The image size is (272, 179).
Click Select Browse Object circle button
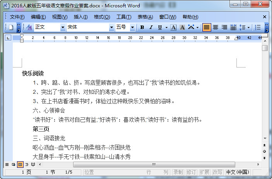click(265, 152)
